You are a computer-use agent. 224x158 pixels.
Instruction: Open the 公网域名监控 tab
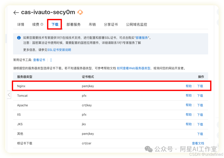137,24
